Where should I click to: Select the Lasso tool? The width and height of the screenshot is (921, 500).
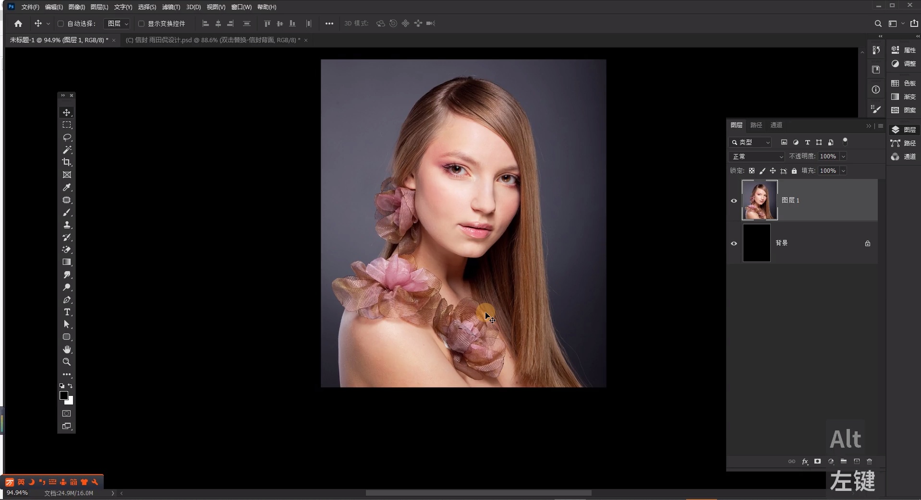tap(67, 138)
